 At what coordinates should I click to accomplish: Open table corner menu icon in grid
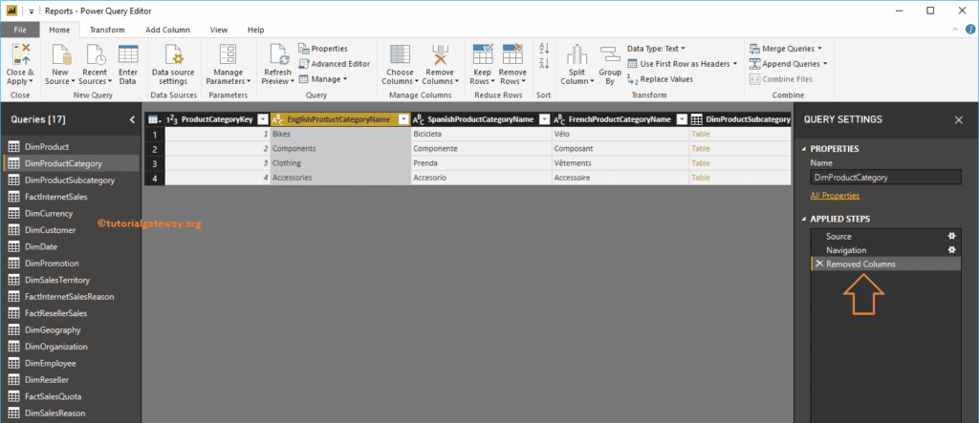coord(154,119)
